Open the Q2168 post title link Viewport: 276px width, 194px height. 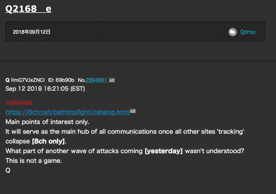(28, 8)
